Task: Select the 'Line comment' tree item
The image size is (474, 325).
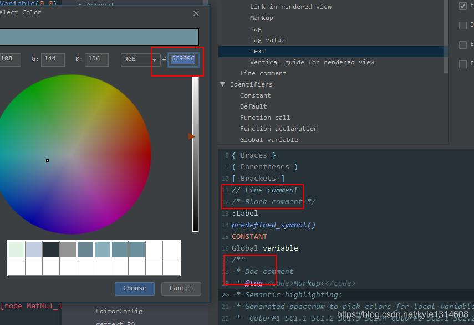Action: pyautogui.click(x=263, y=73)
